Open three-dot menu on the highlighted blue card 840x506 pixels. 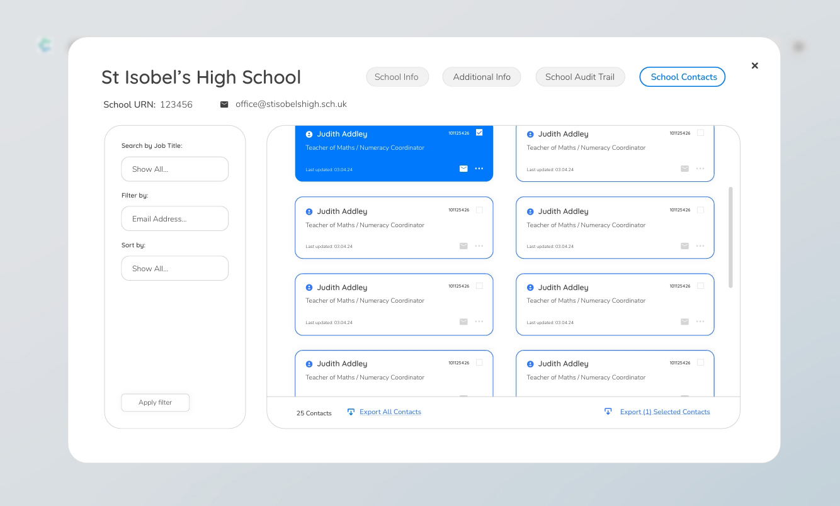[x=479, y=169]
